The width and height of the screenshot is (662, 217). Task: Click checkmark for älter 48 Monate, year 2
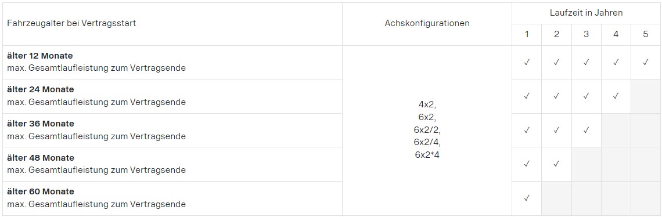point(556,164)
